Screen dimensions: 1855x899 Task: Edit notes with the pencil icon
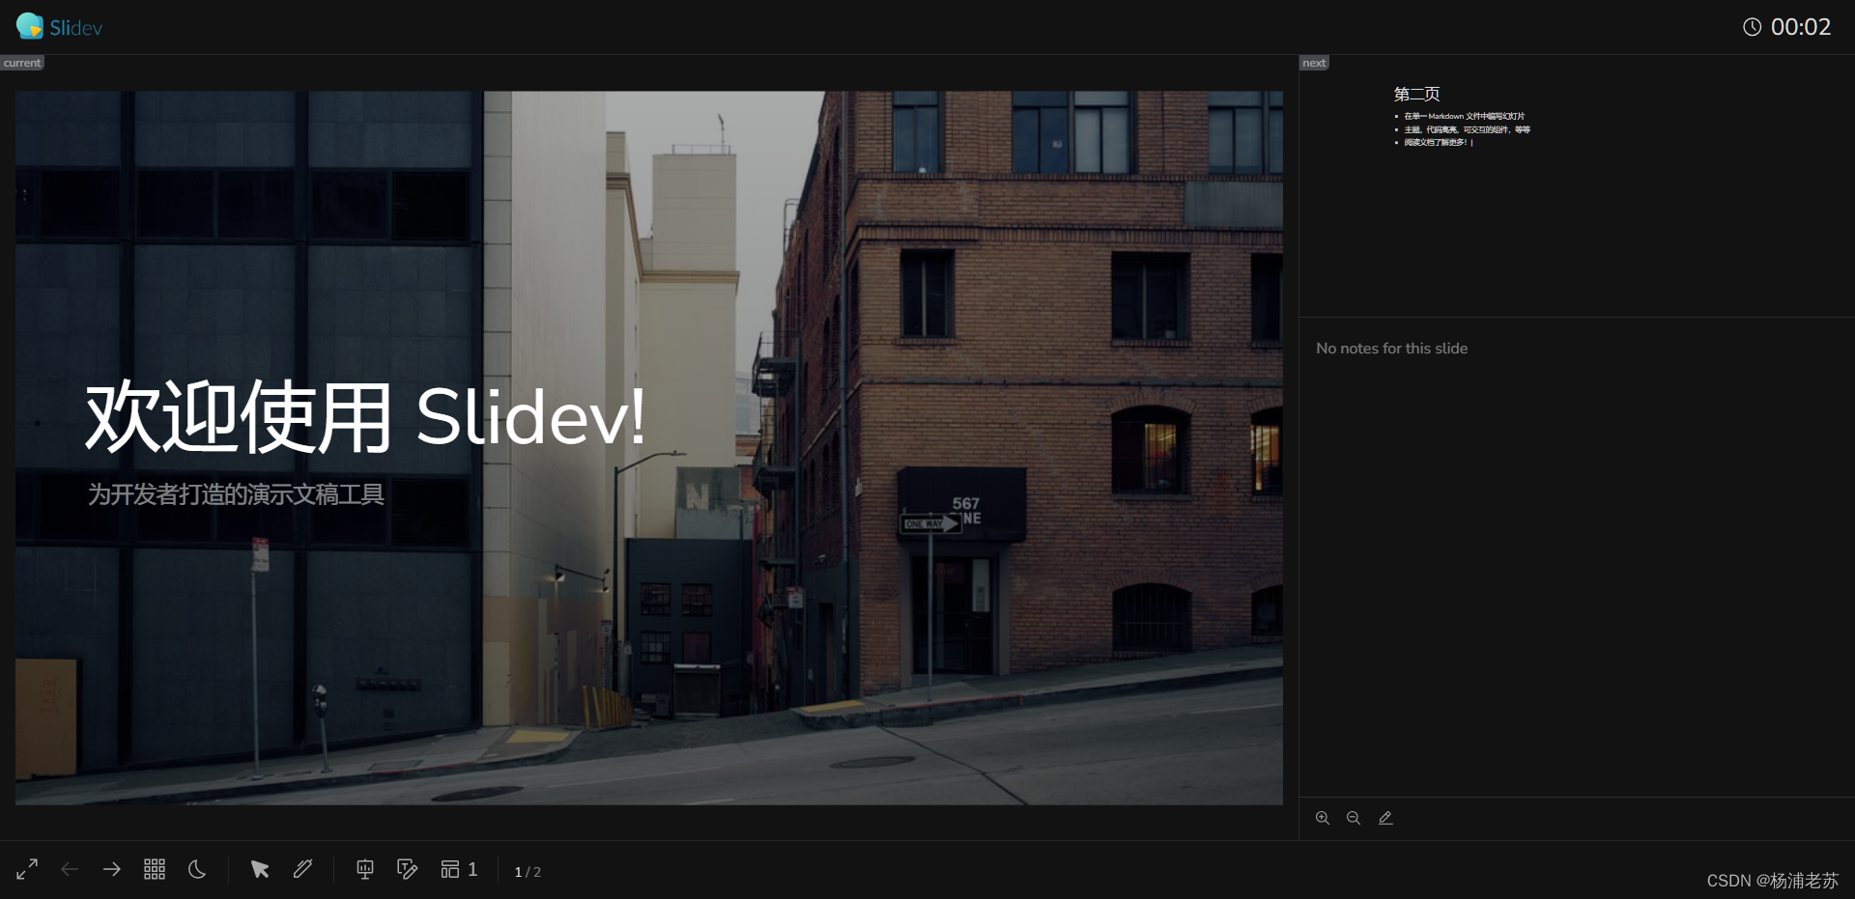click(x=1385, y=818)
